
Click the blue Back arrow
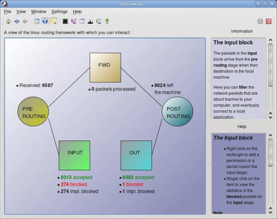17,21
